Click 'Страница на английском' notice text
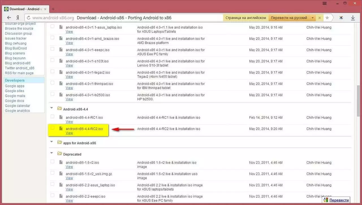This screenshot has width=362, height=205. (245, 18)
